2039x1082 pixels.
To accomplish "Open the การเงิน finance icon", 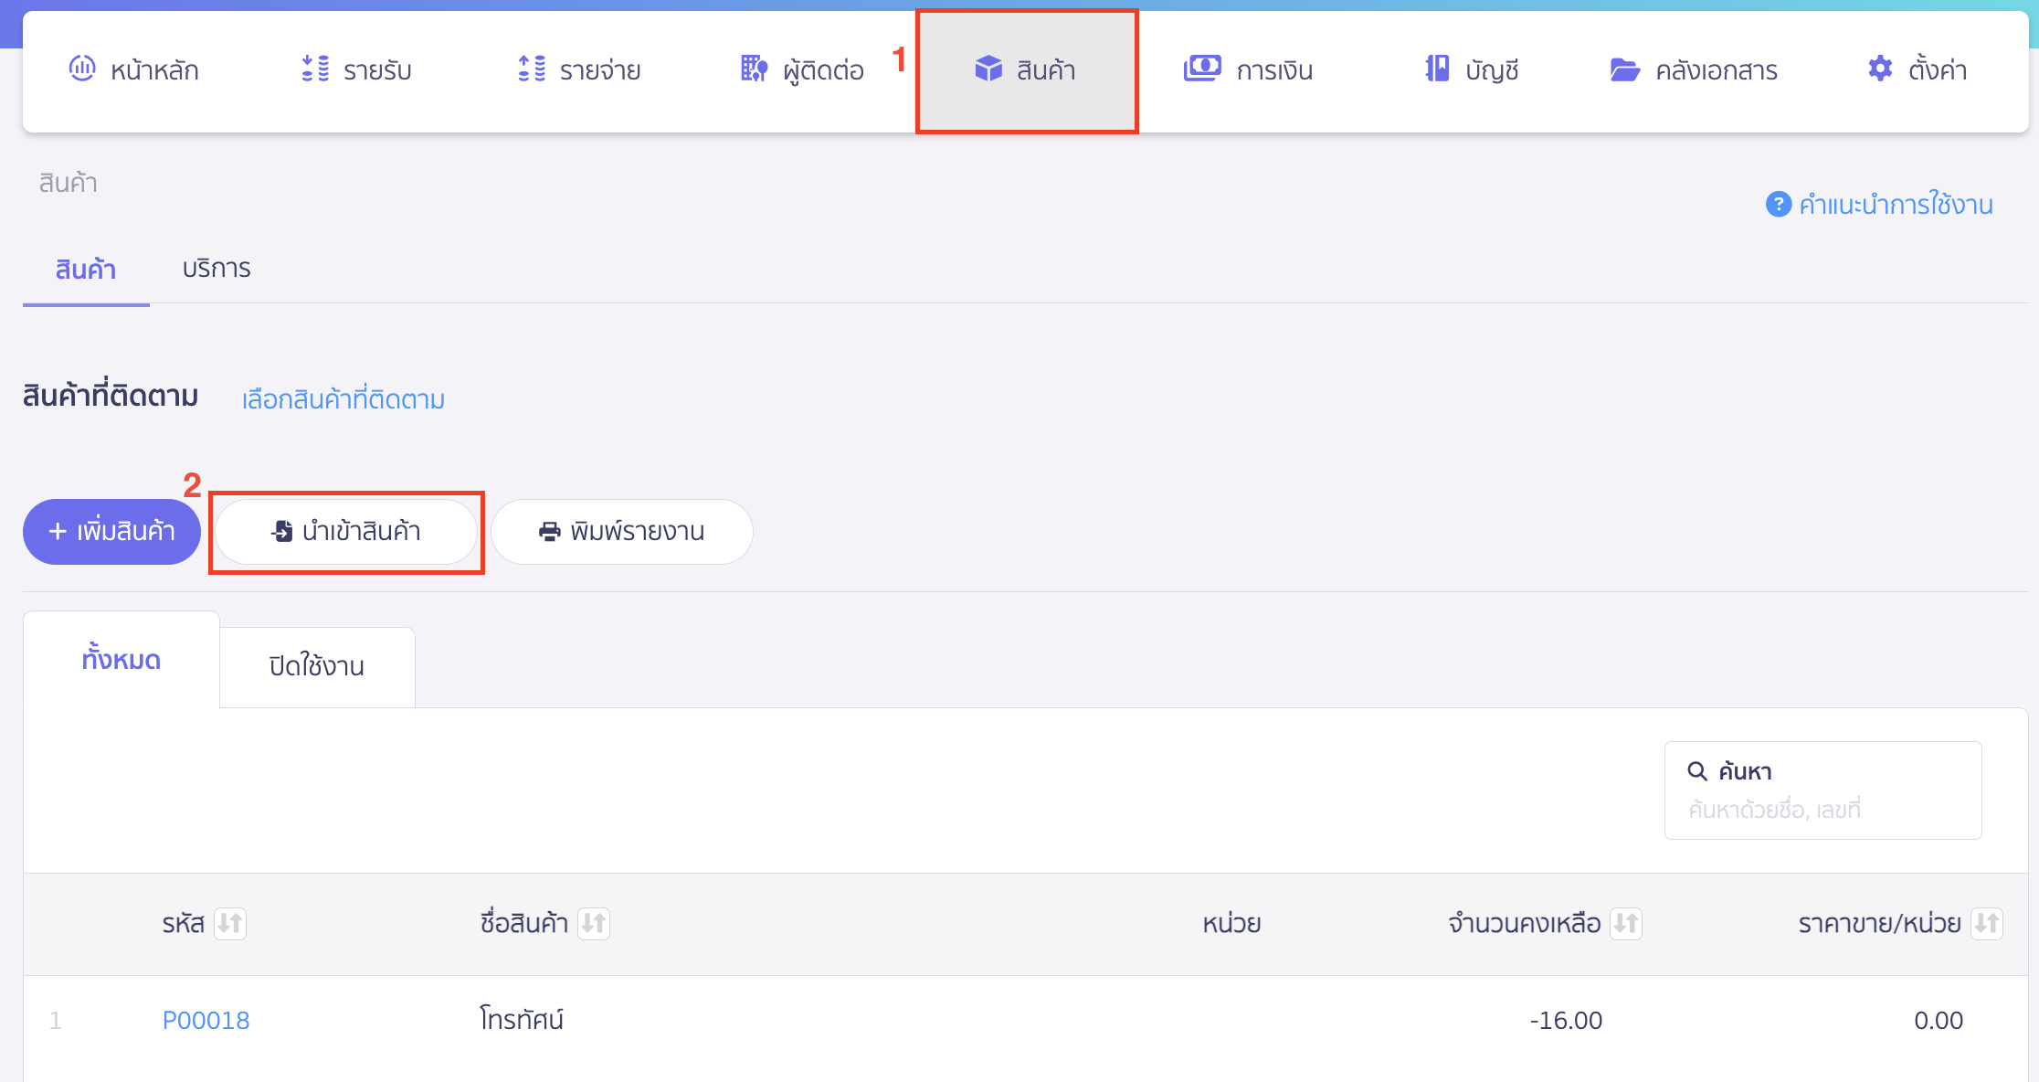I will (x=1201, y=67).
